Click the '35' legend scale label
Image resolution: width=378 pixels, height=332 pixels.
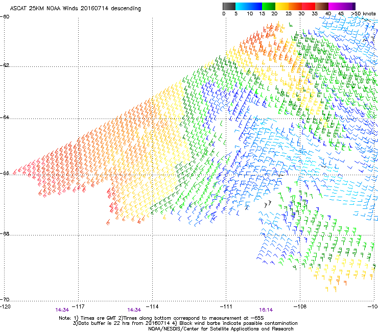pos(315,14)
